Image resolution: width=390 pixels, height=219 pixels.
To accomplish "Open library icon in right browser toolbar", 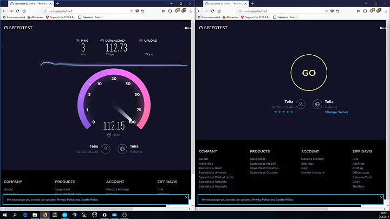I will [x=359, y=11].
